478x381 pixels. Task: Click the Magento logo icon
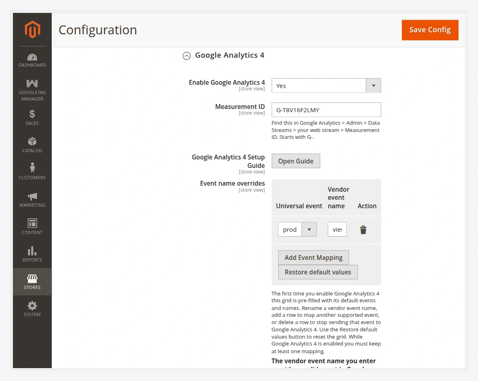pyautogui.click(x=32, y=29)
